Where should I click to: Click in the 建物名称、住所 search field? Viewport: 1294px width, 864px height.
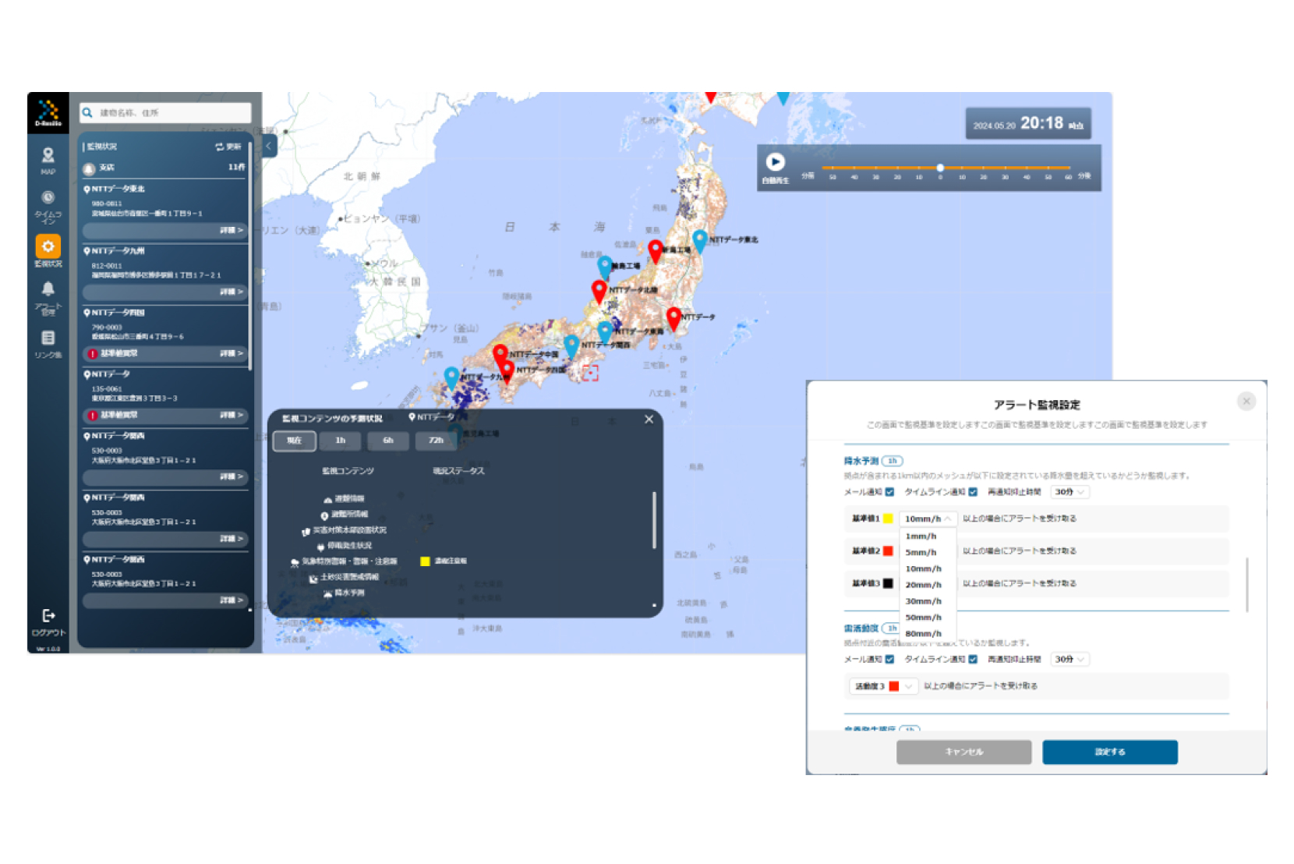coord(171,113)
